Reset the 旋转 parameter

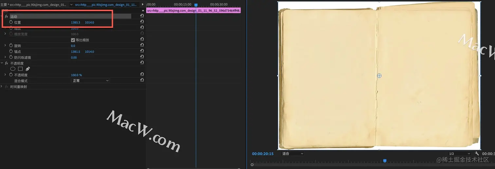(142, 46)
